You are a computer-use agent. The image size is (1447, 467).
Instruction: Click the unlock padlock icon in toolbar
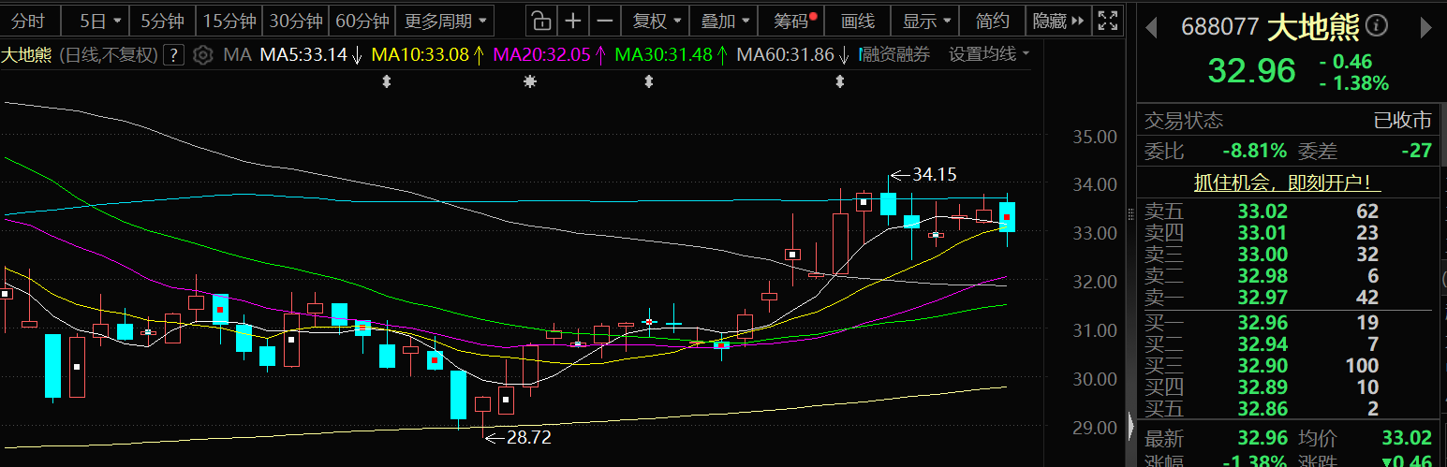(540, 20)
